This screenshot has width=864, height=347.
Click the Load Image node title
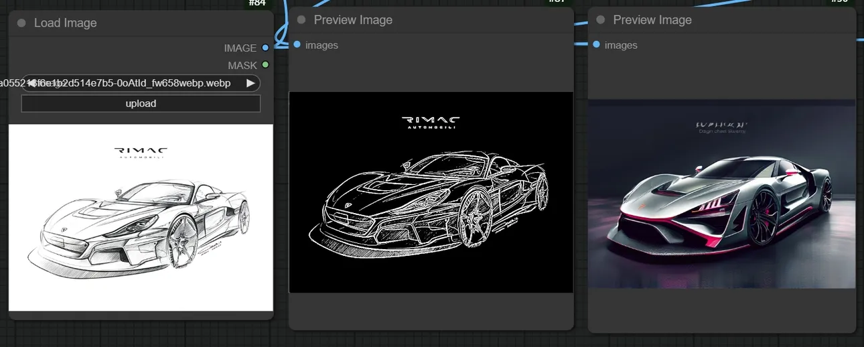pos(65,23)
